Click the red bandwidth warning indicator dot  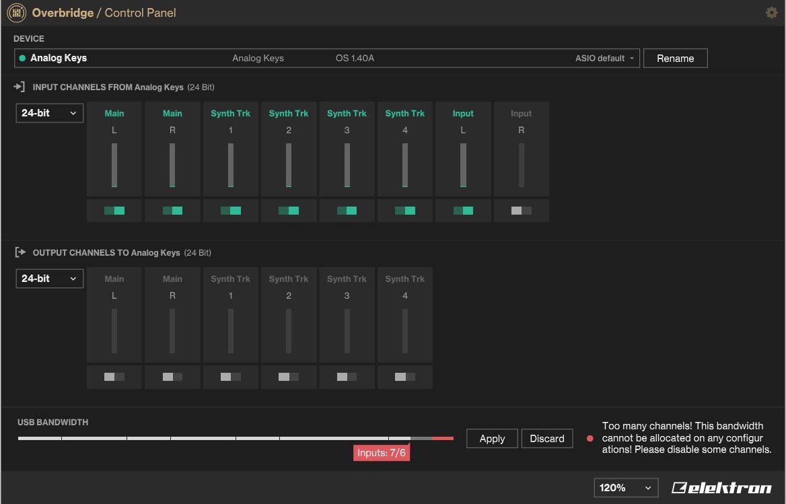pos(590,439)
